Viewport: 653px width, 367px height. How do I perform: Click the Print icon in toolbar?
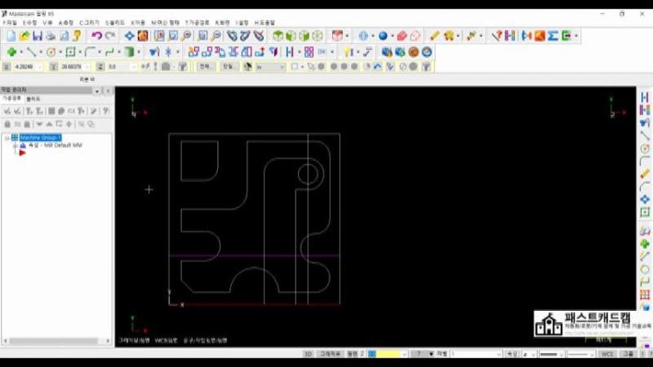point(51,36)
